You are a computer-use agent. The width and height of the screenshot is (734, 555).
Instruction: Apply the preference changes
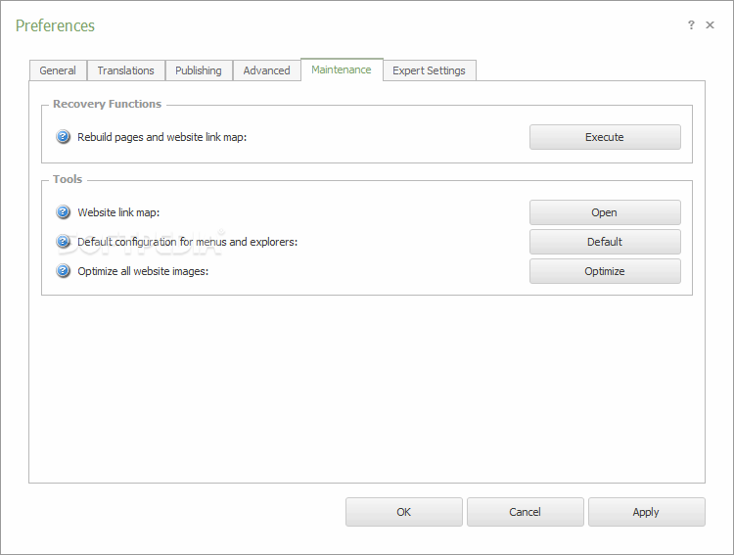(646, 512)
